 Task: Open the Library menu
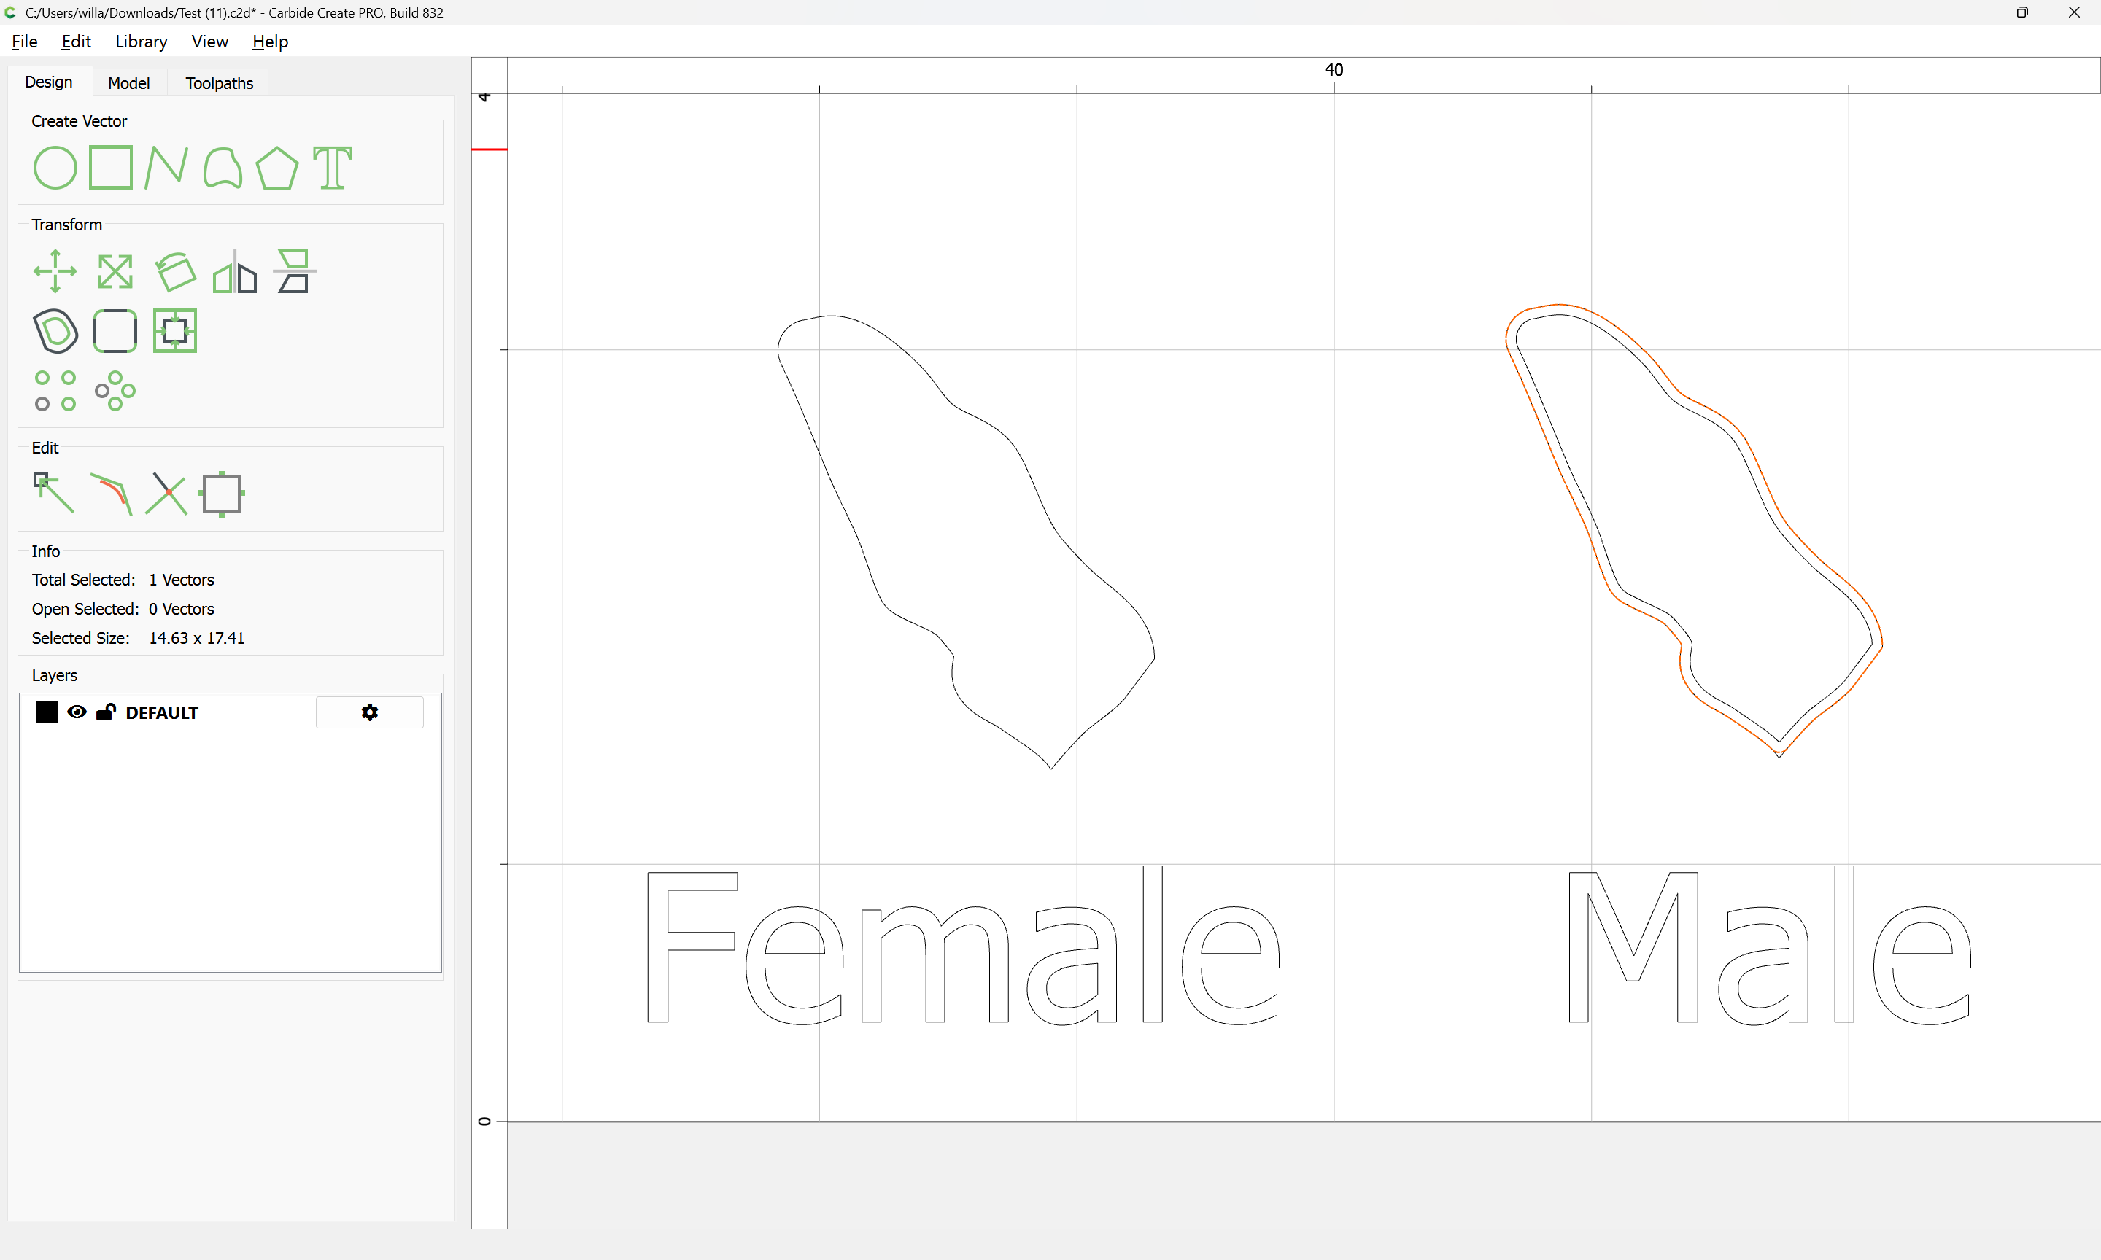coord(141,42)
